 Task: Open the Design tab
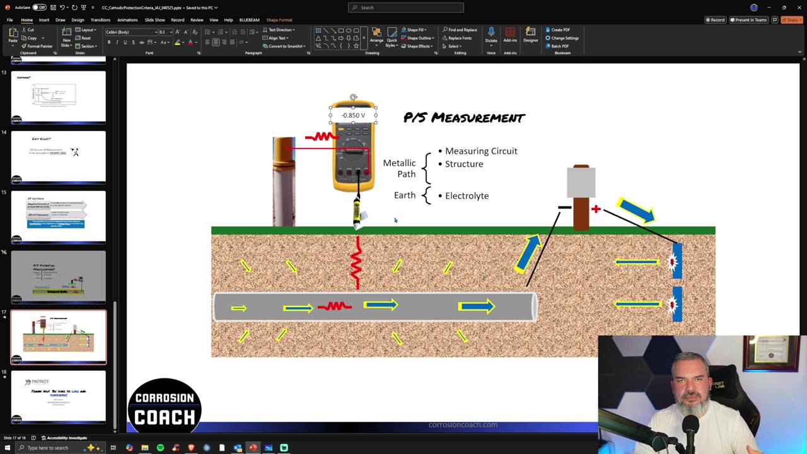78,20
